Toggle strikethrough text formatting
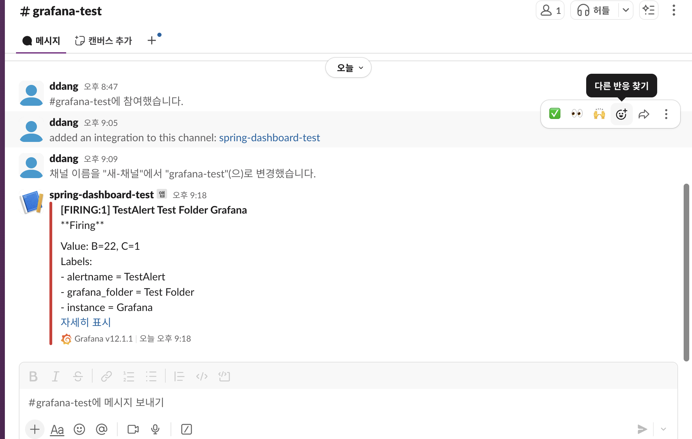Screen dimensions: 692x439 (78, 376)
